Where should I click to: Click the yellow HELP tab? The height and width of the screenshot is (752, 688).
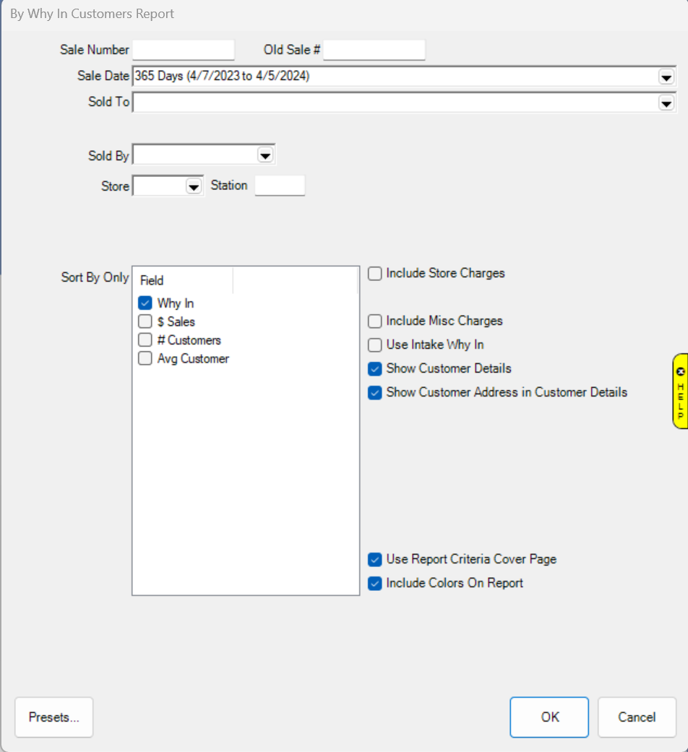coord(679,391)
